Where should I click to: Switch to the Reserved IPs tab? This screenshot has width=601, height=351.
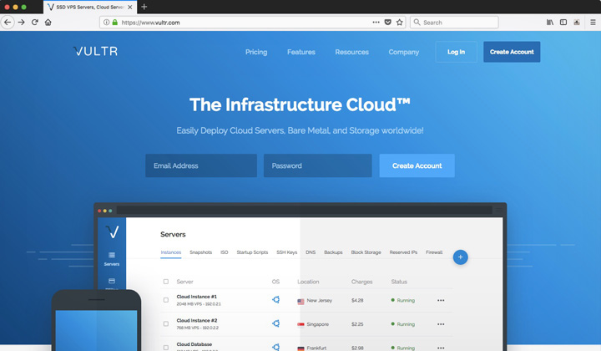click(x=403, y=252)
